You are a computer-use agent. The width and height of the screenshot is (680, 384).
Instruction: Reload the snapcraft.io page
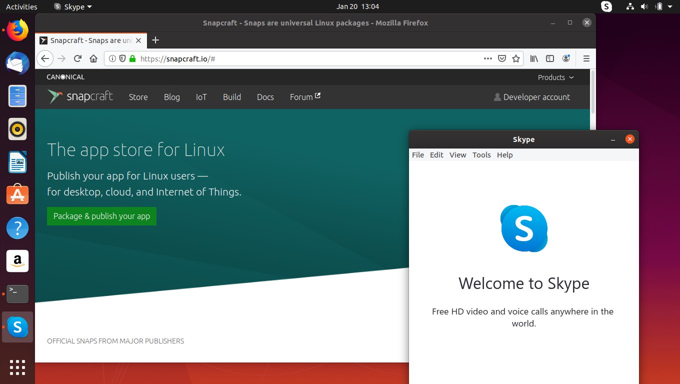pos(77,58)
